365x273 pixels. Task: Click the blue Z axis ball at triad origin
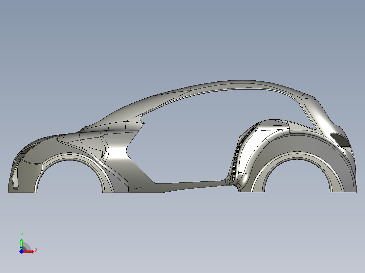click(21, 252)
